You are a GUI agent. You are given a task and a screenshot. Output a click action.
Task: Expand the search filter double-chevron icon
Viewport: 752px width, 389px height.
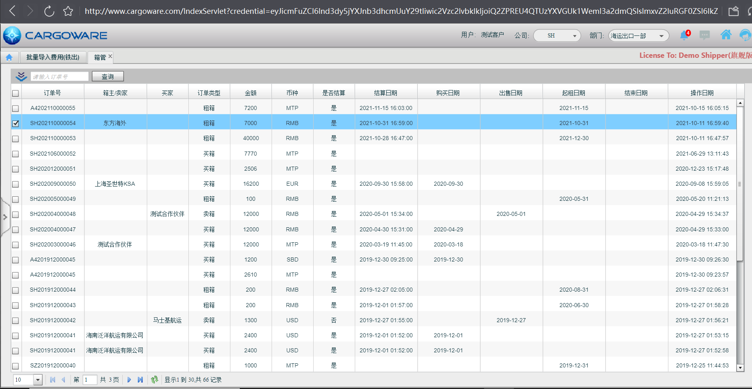[21, 76]
